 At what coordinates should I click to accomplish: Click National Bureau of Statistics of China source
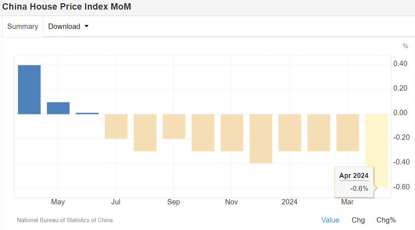[x=65, y=220]
